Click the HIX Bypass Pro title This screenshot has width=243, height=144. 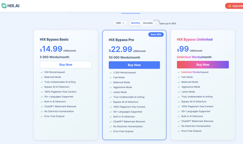[x=121, y=40]
